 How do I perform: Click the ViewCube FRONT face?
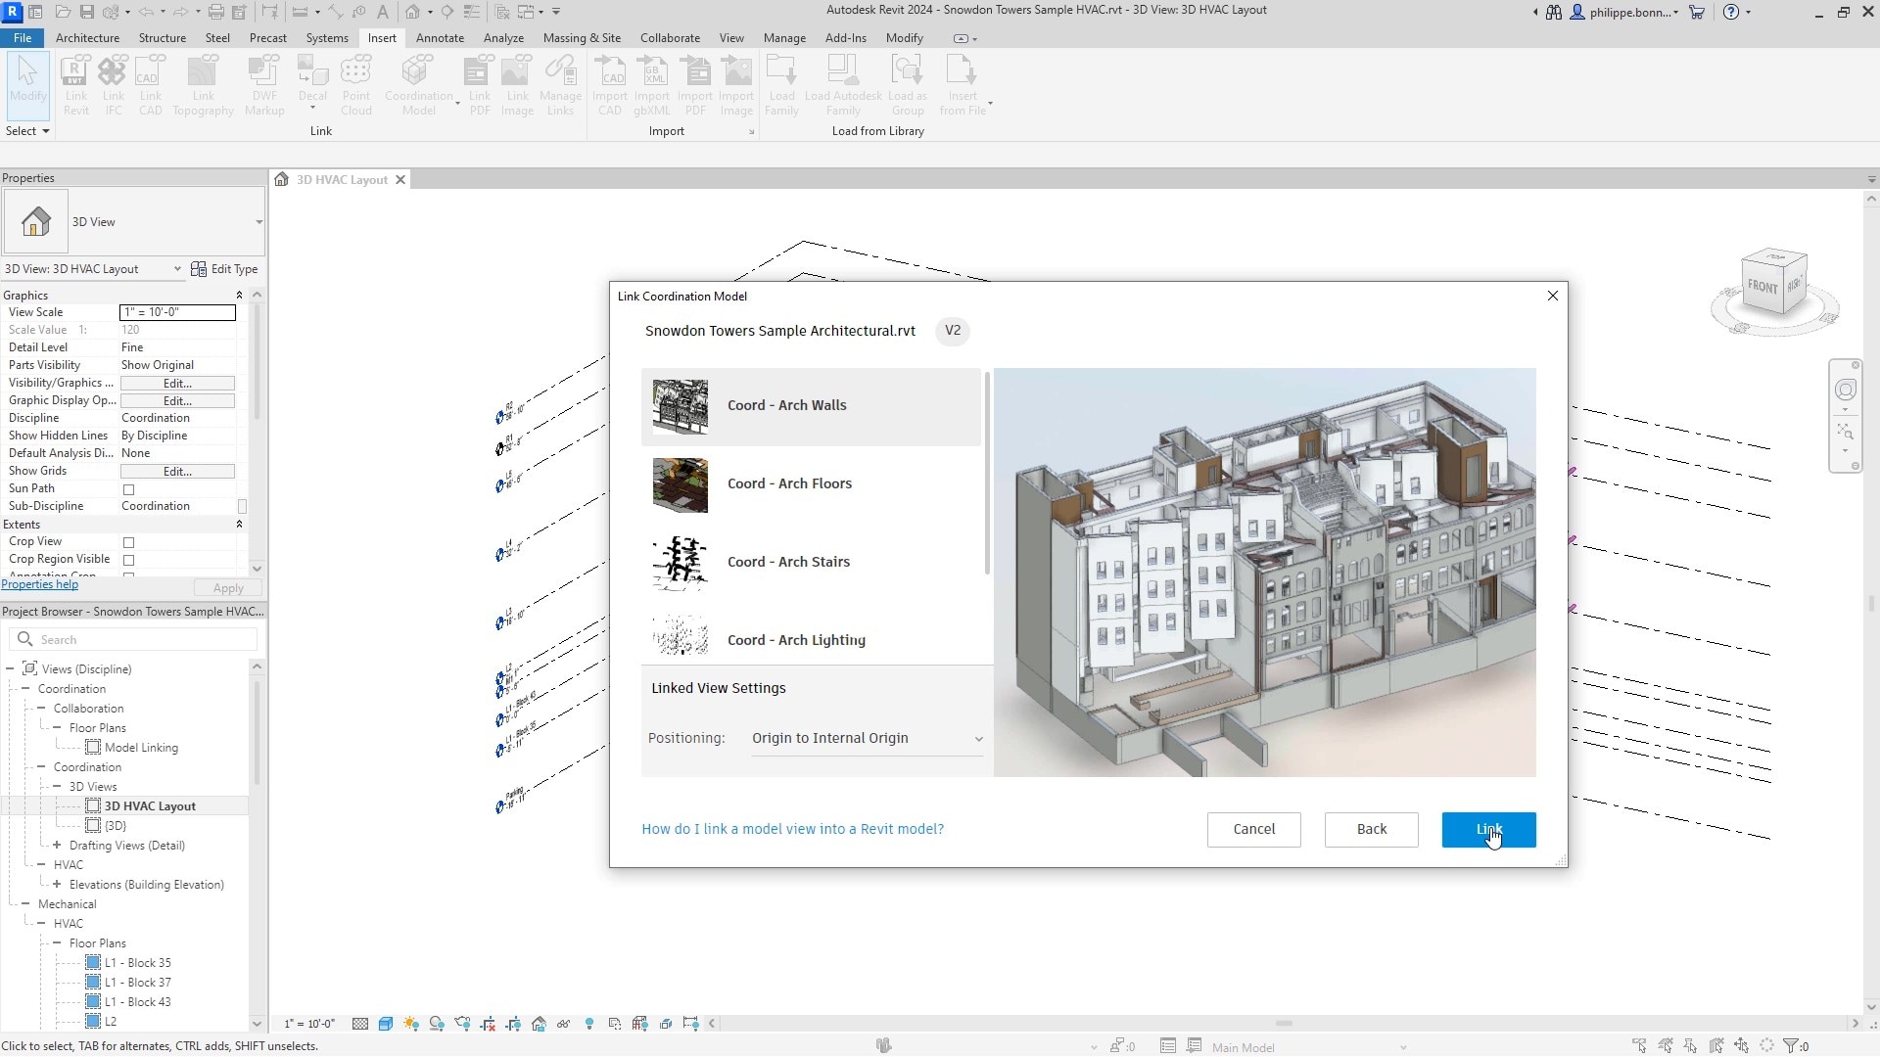1762,287
